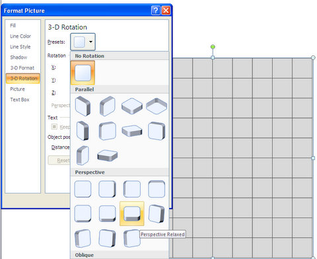Choose the highlighted Perspective Relaxed preset

pyautogui.click(x=132, y=213)
